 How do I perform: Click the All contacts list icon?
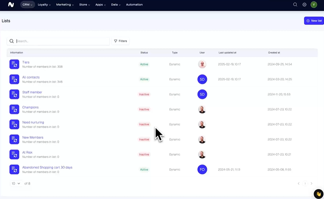pos(14,80)
